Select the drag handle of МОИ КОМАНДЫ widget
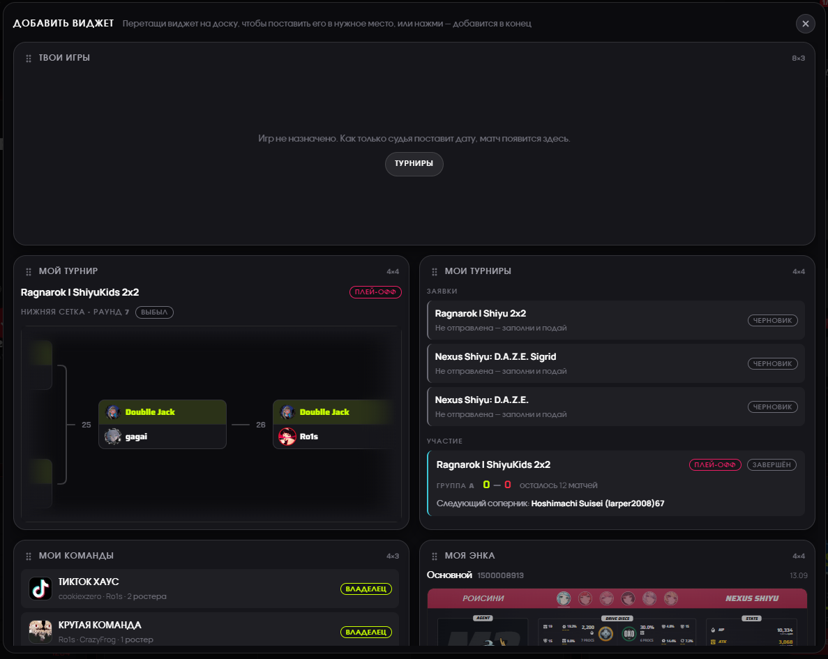This screenshot has height=659, width=828. 29,556
